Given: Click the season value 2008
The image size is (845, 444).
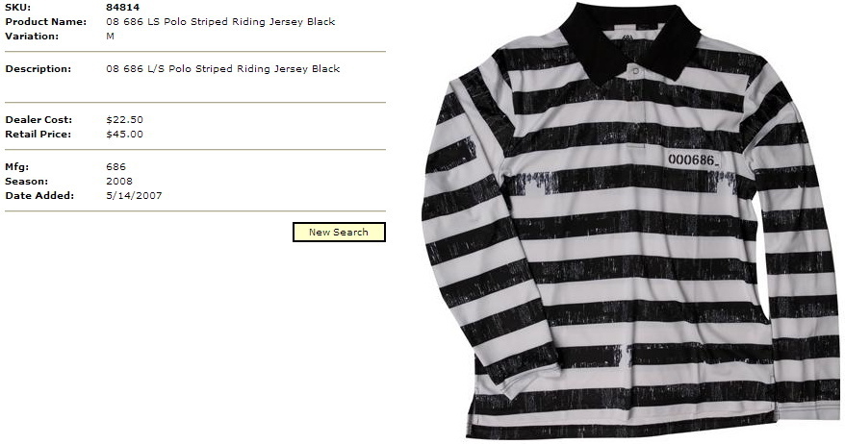Looking at the screenshot, I should point(119,182).
